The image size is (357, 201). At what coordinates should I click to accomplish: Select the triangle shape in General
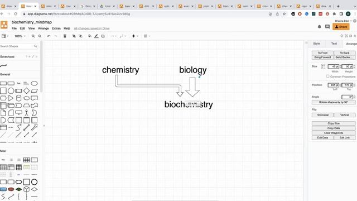(x=11, y=98)
